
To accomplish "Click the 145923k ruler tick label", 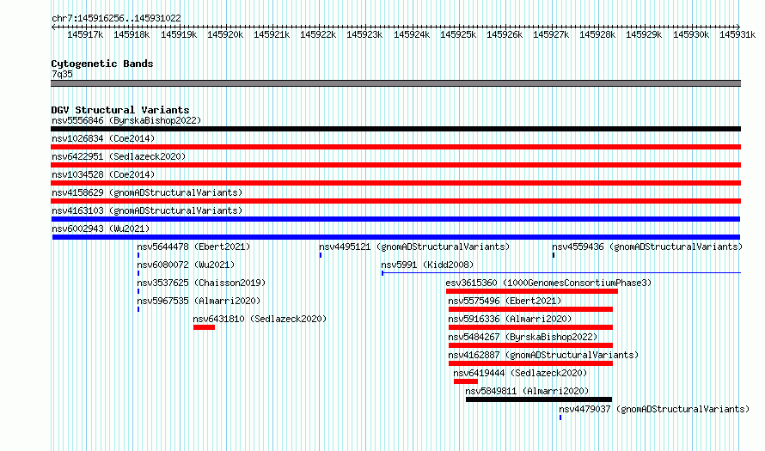I will [x=364, y=34].
